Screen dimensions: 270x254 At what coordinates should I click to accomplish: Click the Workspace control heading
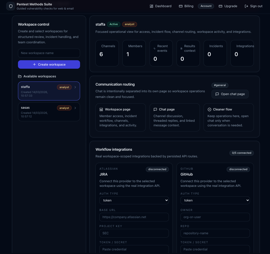[34, 24]
